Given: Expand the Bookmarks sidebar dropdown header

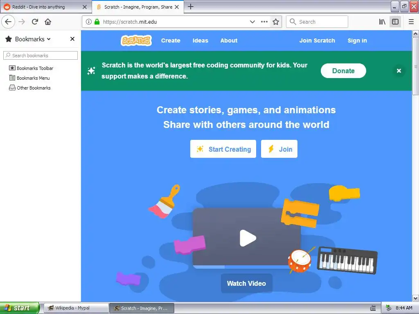Looking at the screenshot, I should [x=28, y=39].
